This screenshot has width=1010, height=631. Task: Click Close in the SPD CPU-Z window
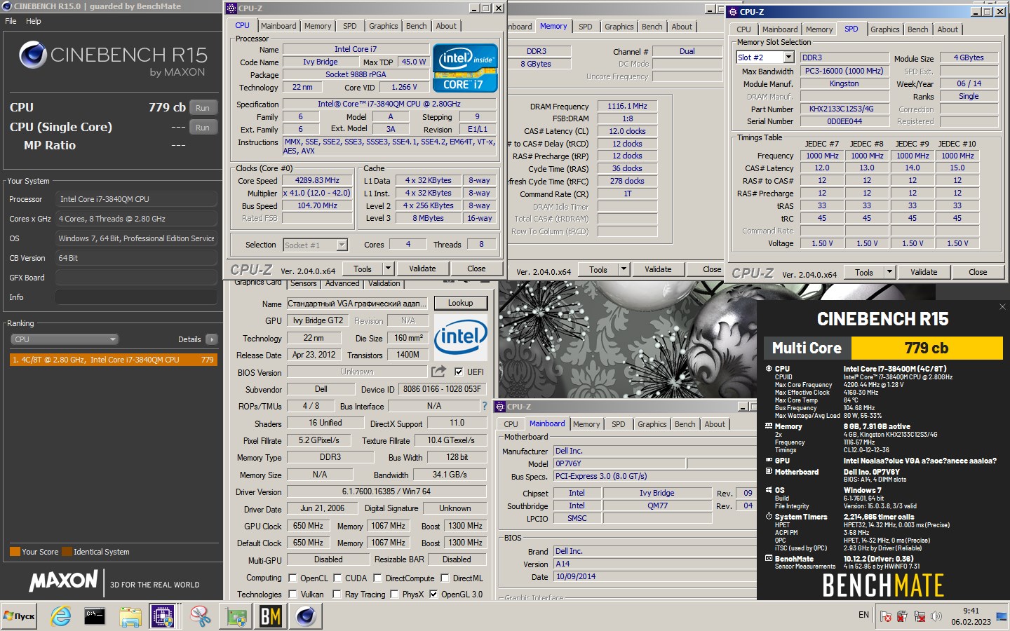pos(978,272)
